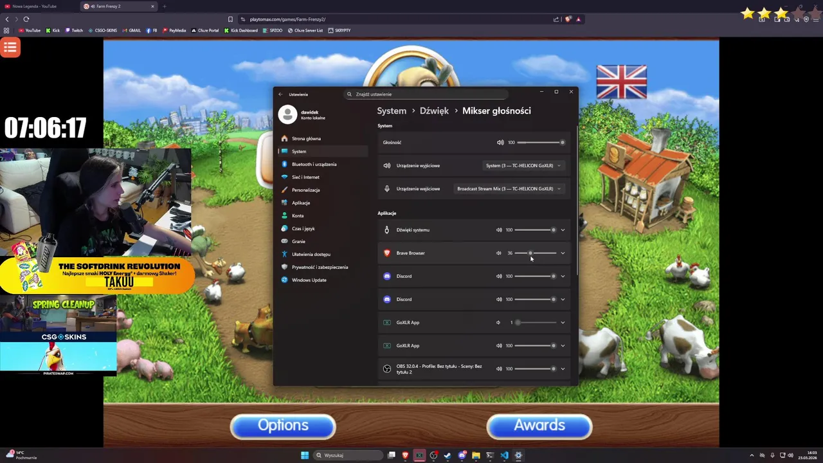This screenshot has height=463, width=823.
Task: Mute Brave Browser in volume mixer
Action: 499,253
